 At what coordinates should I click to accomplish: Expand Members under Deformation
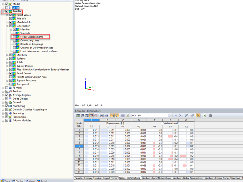11,30
